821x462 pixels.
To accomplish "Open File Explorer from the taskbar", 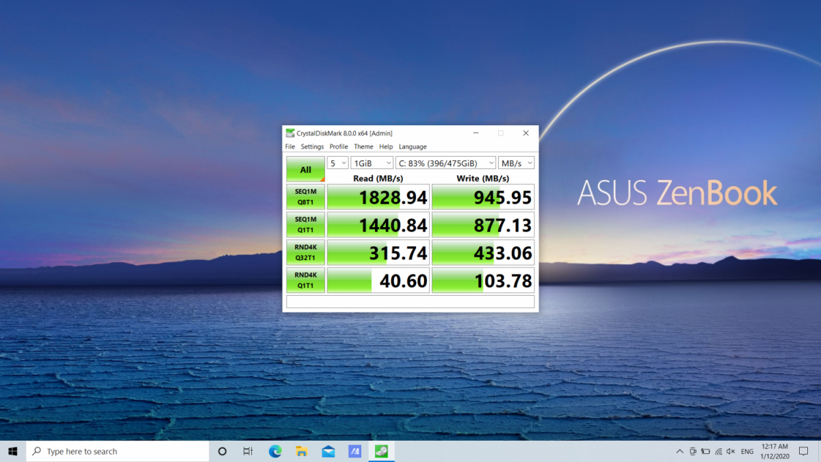I will pos(302,451).
